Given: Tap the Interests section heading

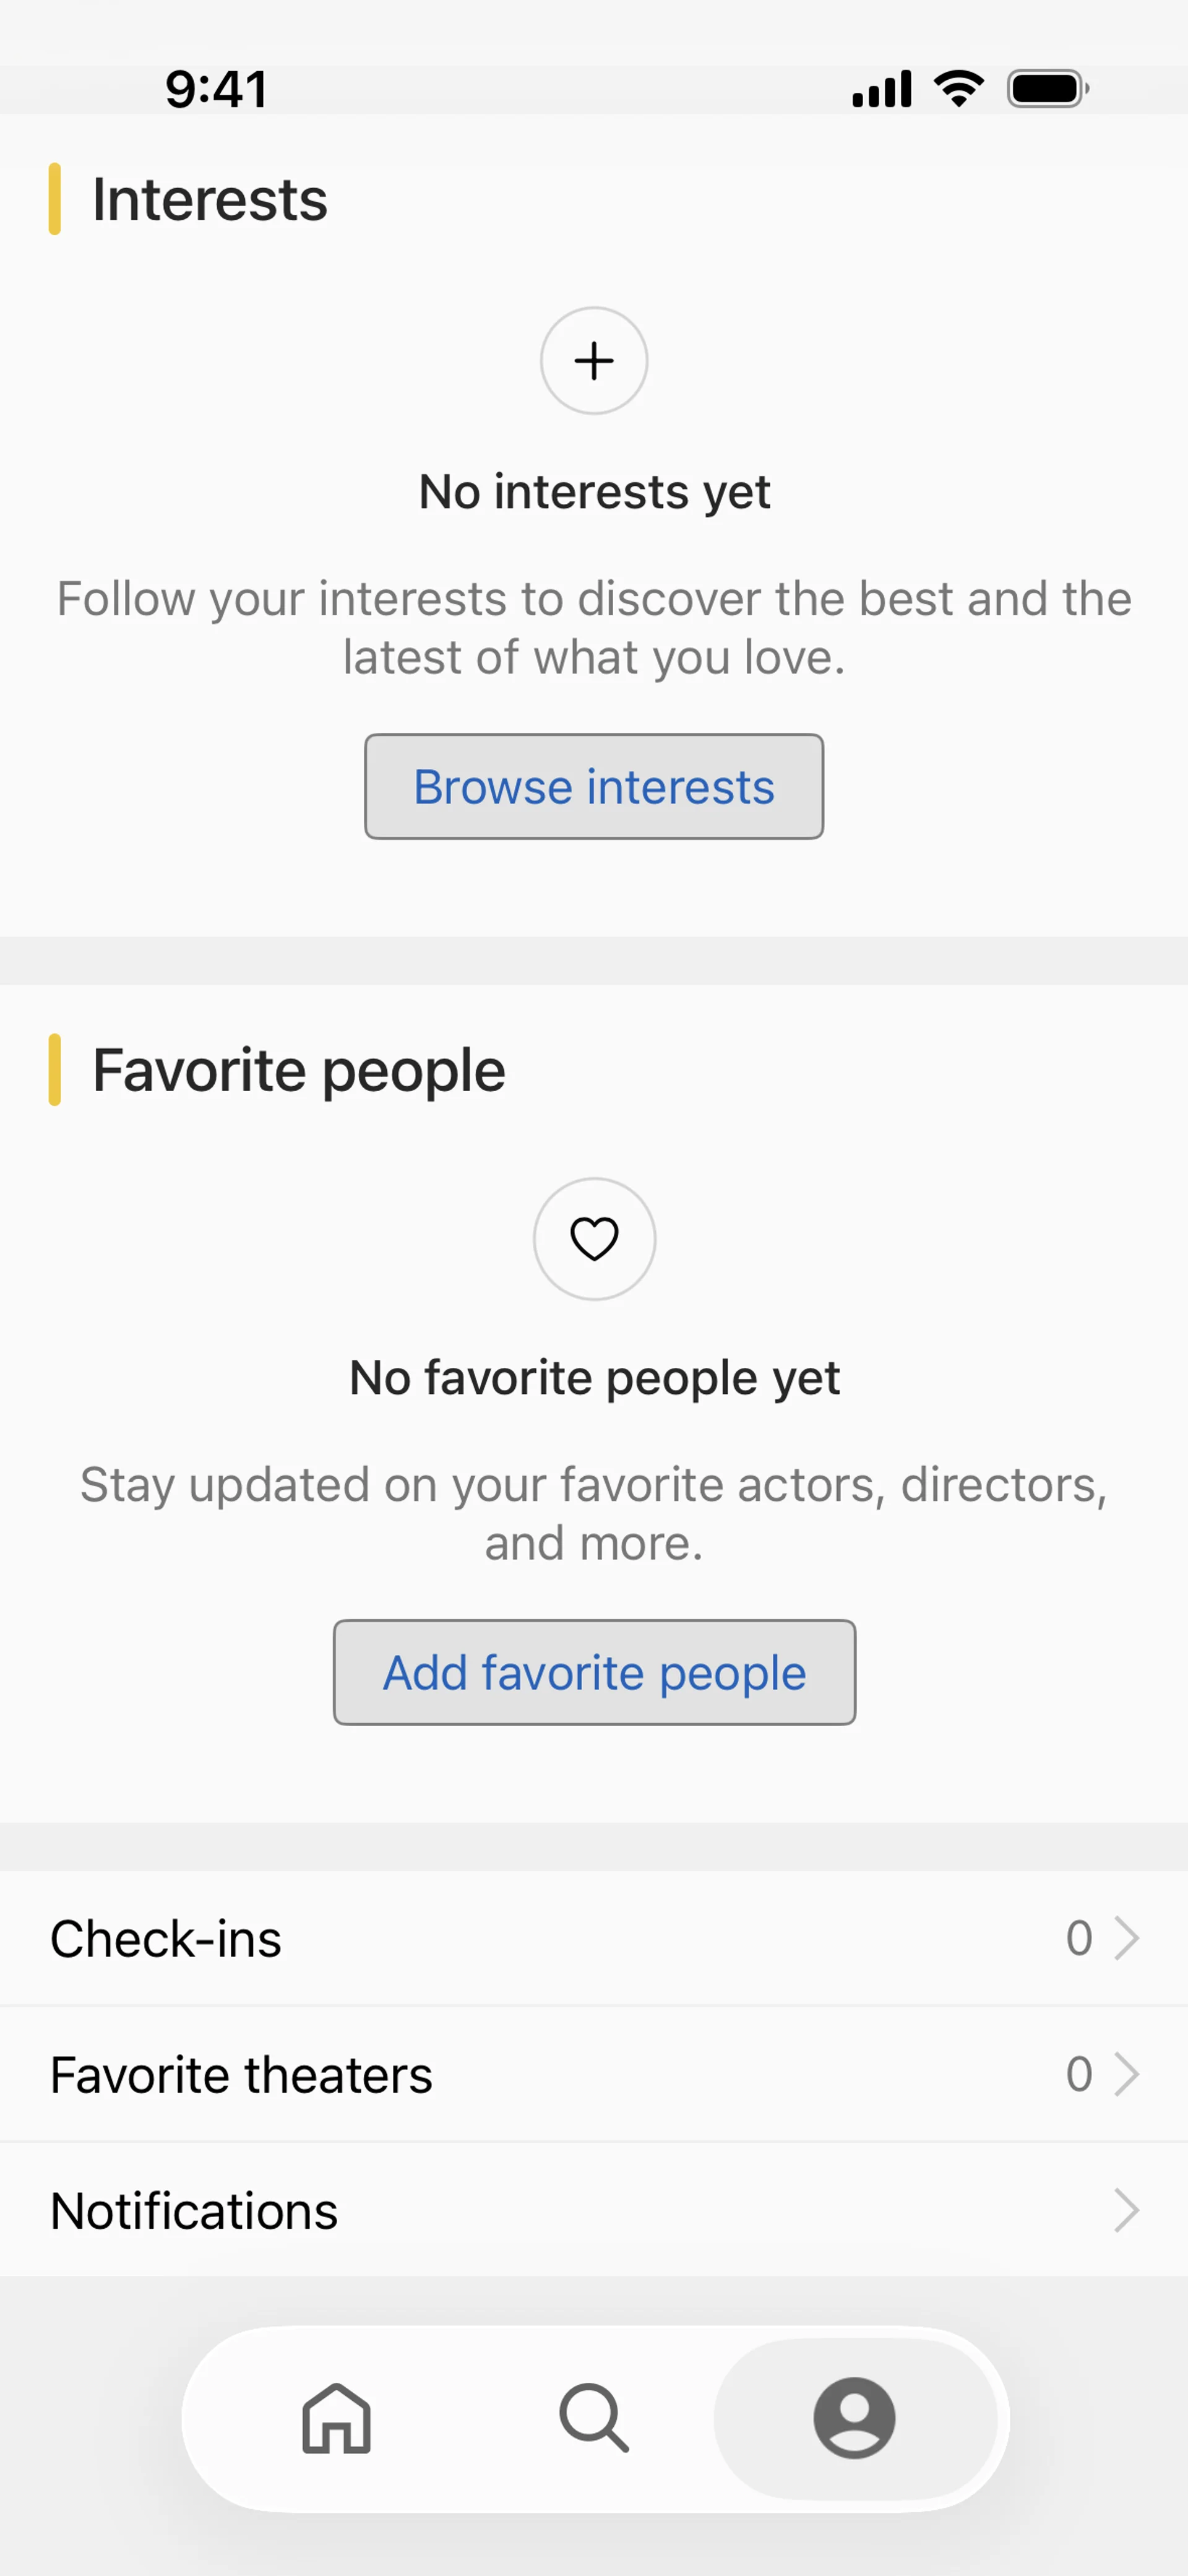Looking at the screenshot, I should coord(210,199).
